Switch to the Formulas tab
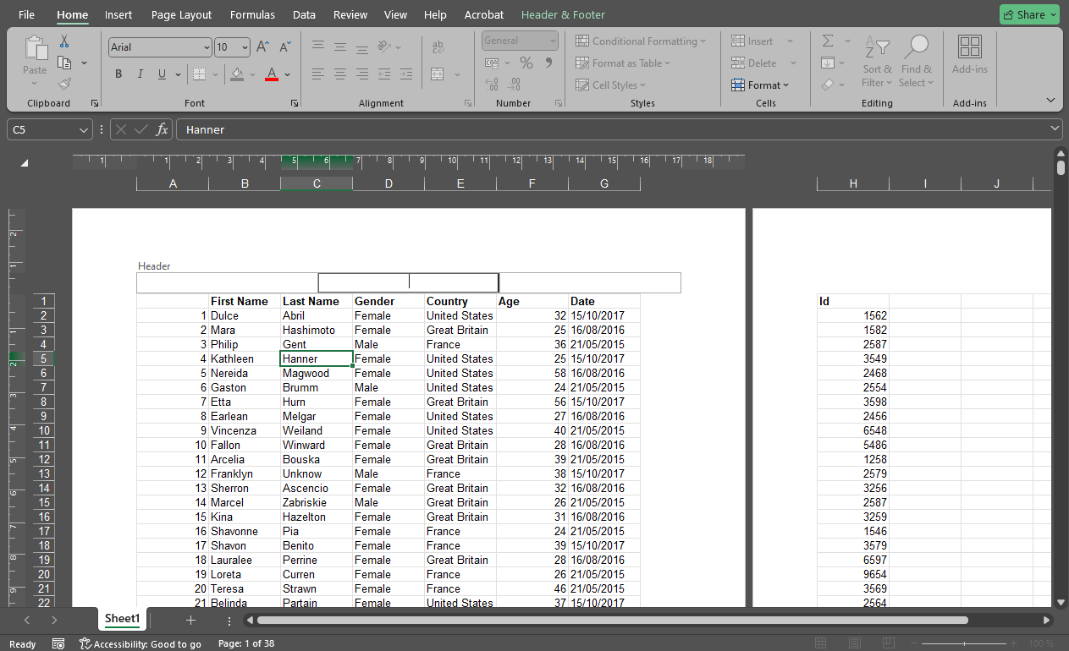Viewport: 1069px width, 651px height. click(252, 14)
